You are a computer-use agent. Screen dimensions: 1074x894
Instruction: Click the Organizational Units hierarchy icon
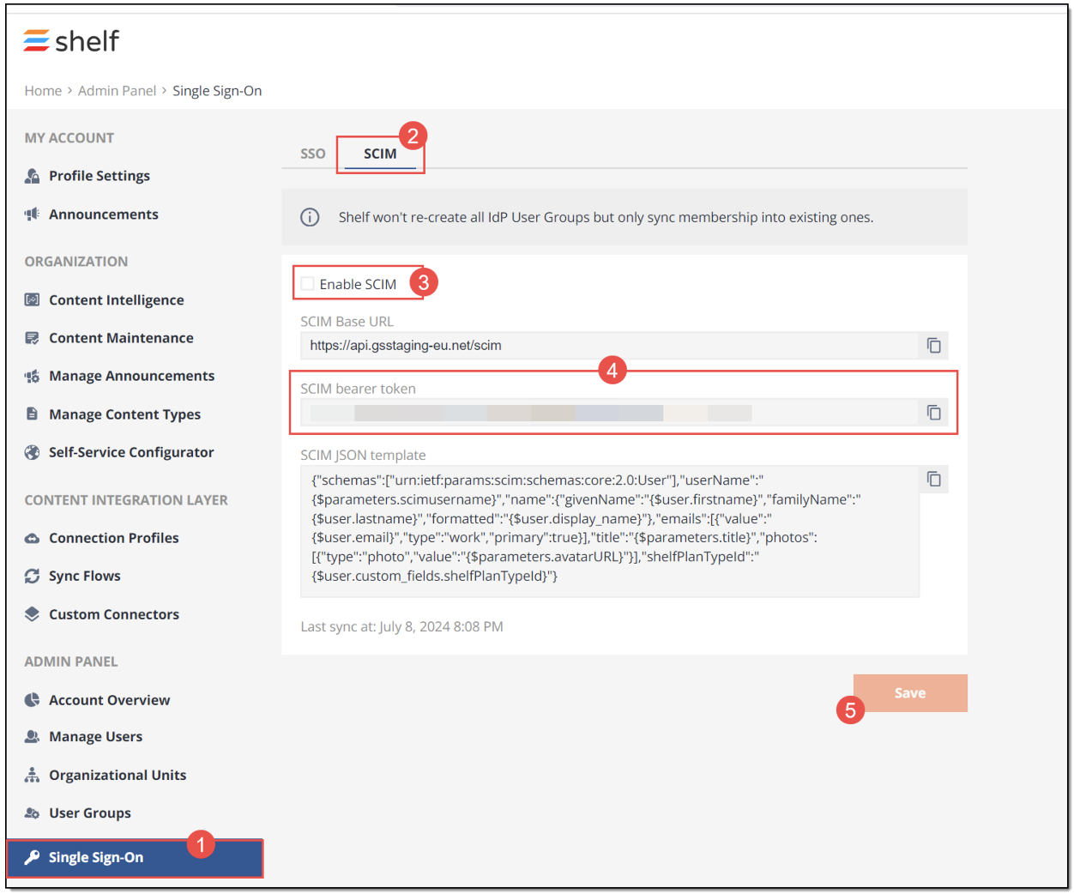coord(32,775)
